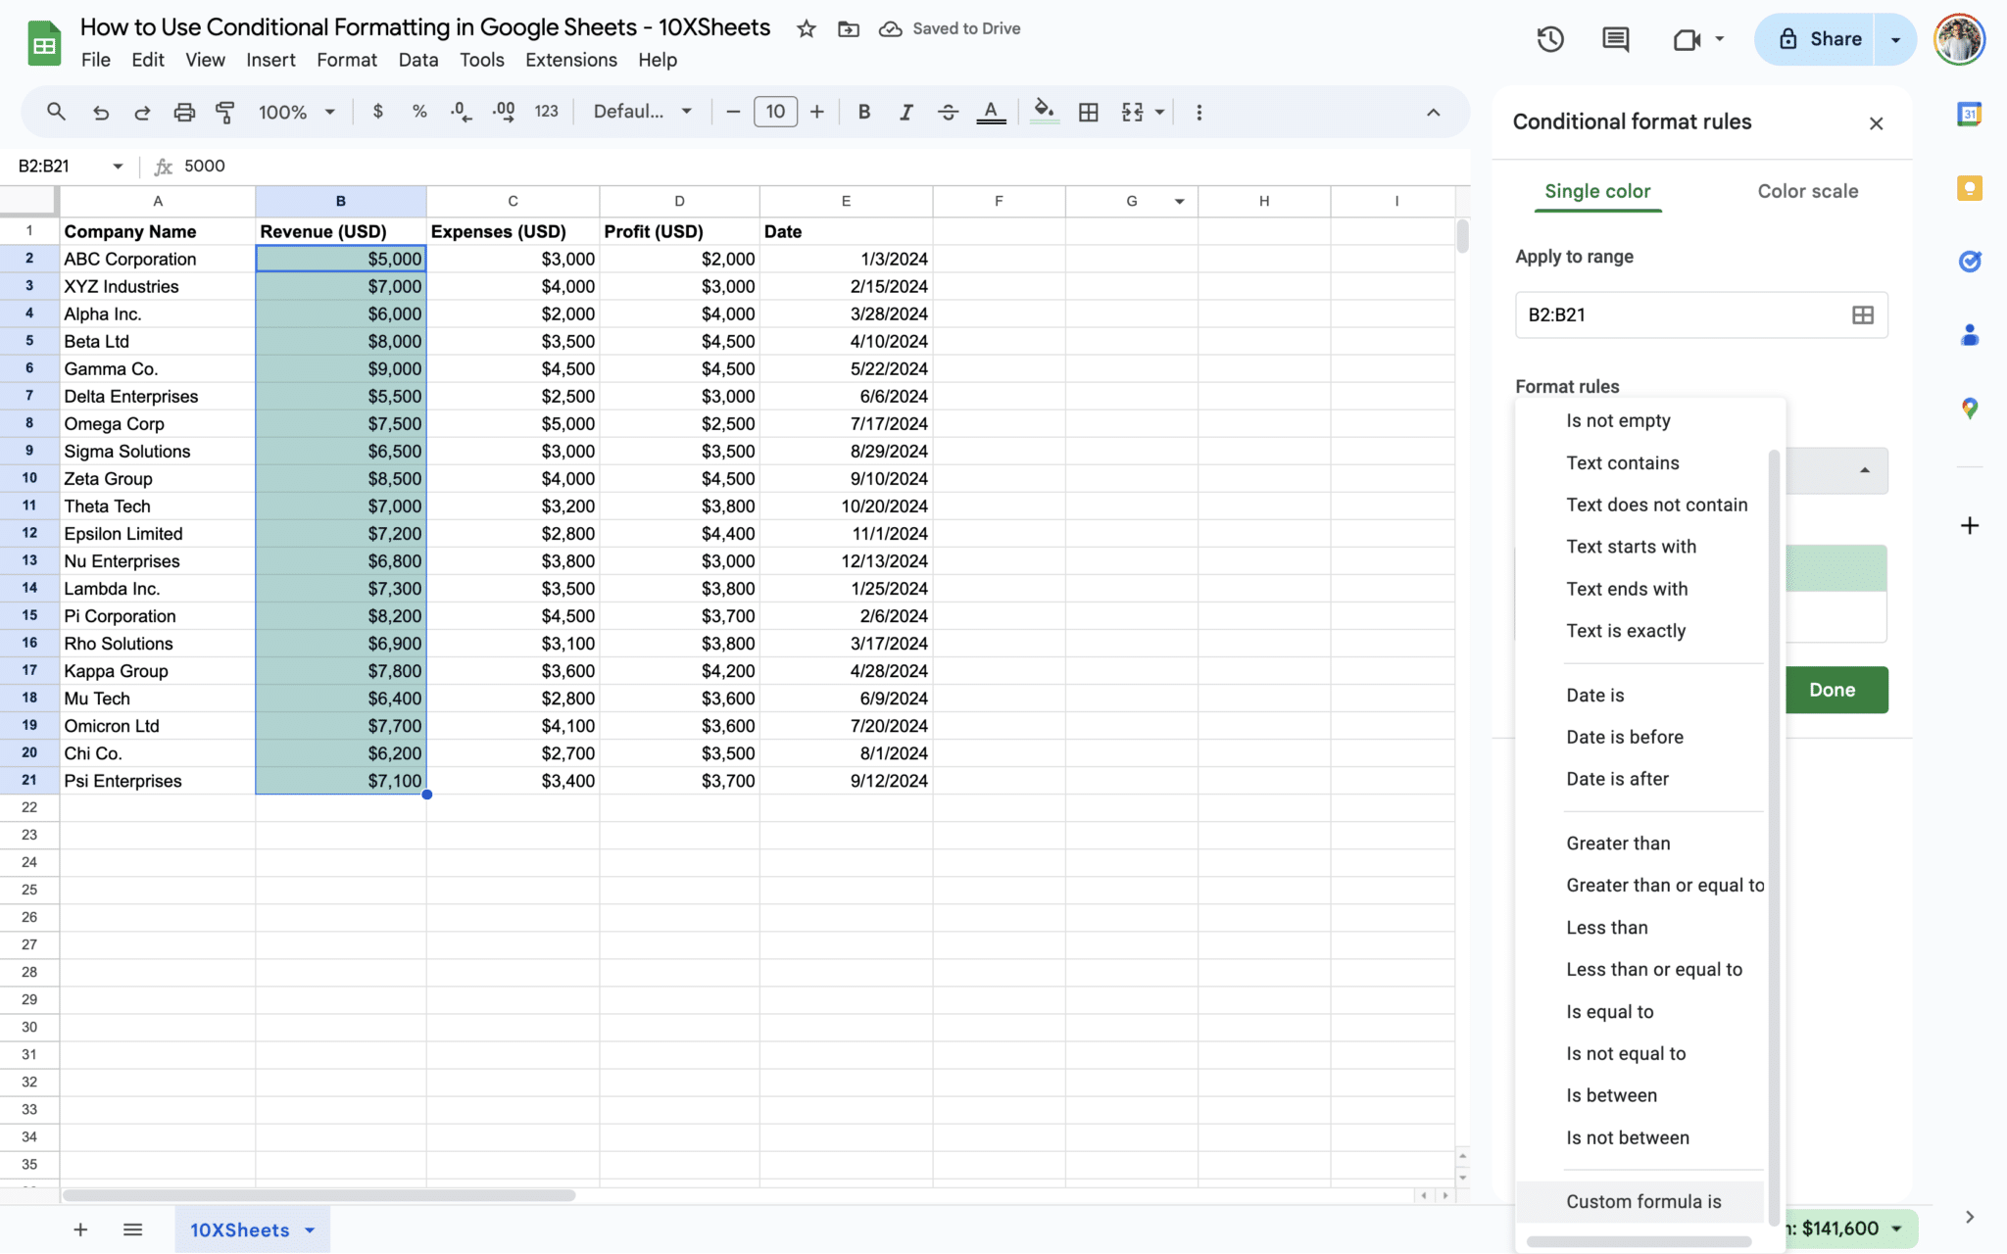This screenshot has height=1254, width=2007.
Task: Click the video meeting camera icon
Action: (1687, 39)
